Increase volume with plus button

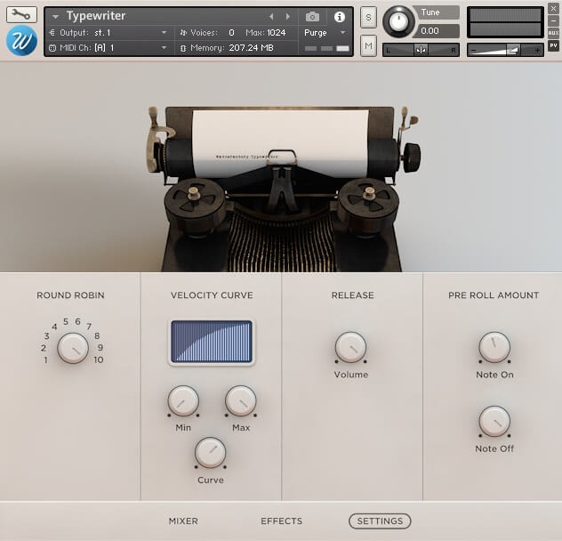pyautogui.click(x=537, y=50)
